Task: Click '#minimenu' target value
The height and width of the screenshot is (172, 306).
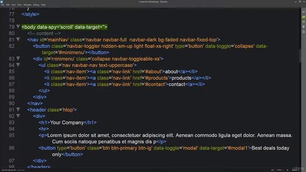Action: coord(72,53)
